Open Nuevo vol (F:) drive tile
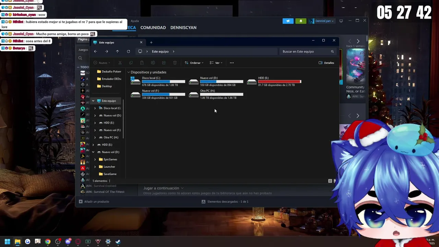Screen dimensions: 439x247 [158, 94]
